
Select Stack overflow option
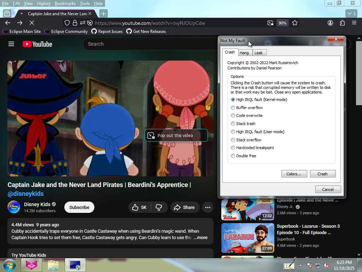pos(246,140)
